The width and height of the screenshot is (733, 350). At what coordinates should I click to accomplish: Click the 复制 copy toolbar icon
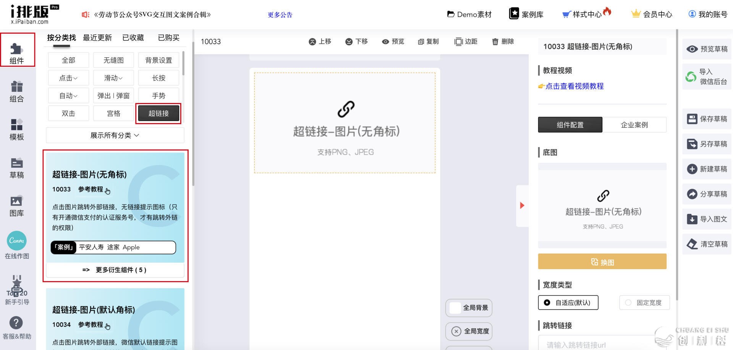(421, 42)
